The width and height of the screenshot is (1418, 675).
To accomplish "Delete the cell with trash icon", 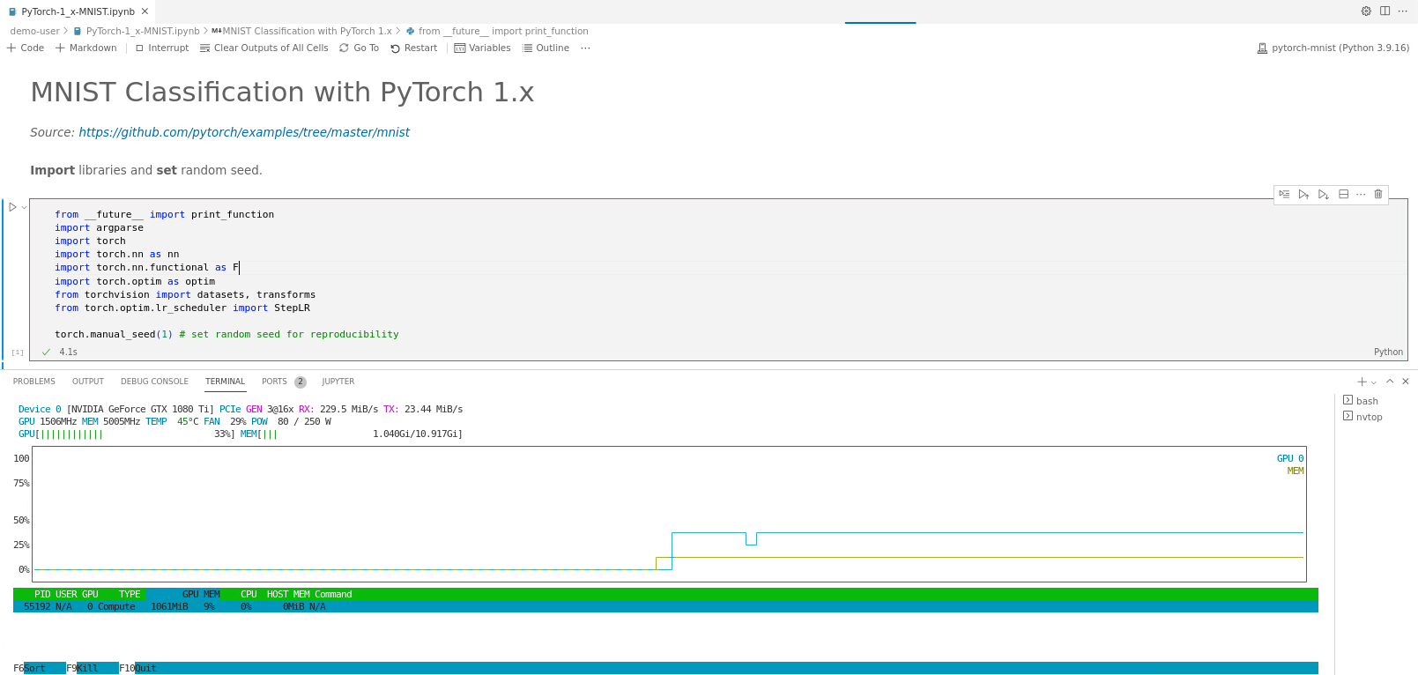I will (x=1378, y=194).
